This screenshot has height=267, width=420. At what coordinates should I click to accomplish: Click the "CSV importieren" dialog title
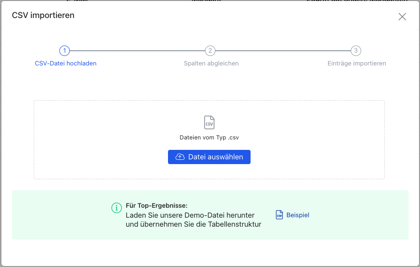click(x=43, y=16)
